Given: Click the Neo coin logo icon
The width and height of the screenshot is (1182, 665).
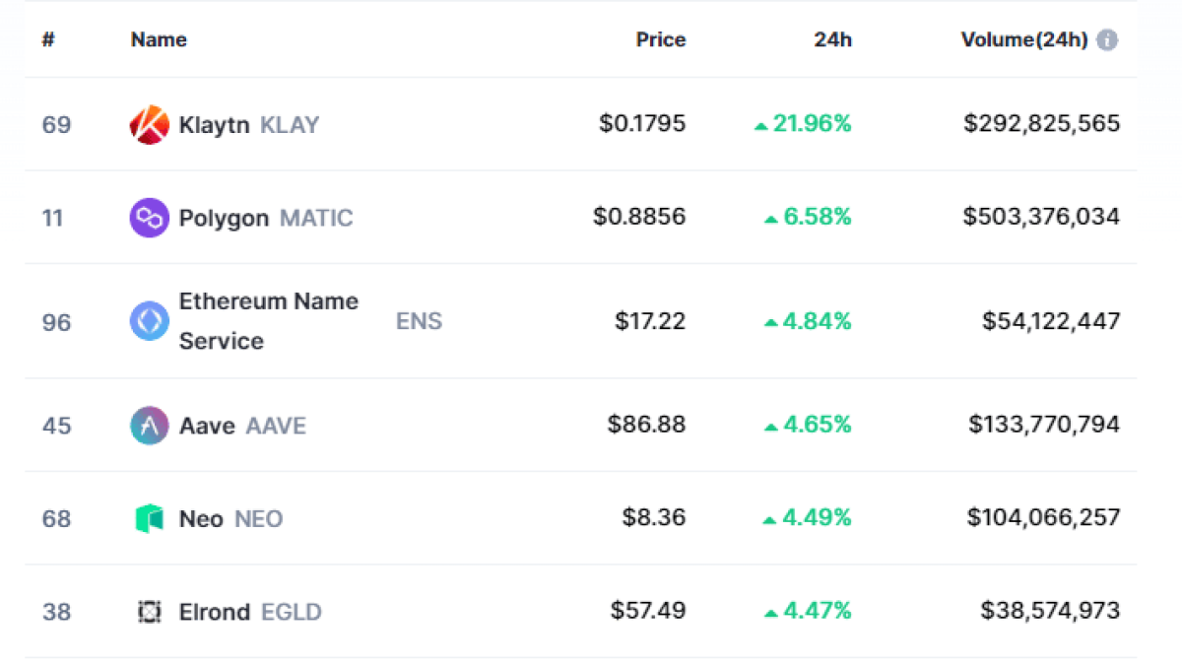Looking at the screenshot, I should [150, 519].
